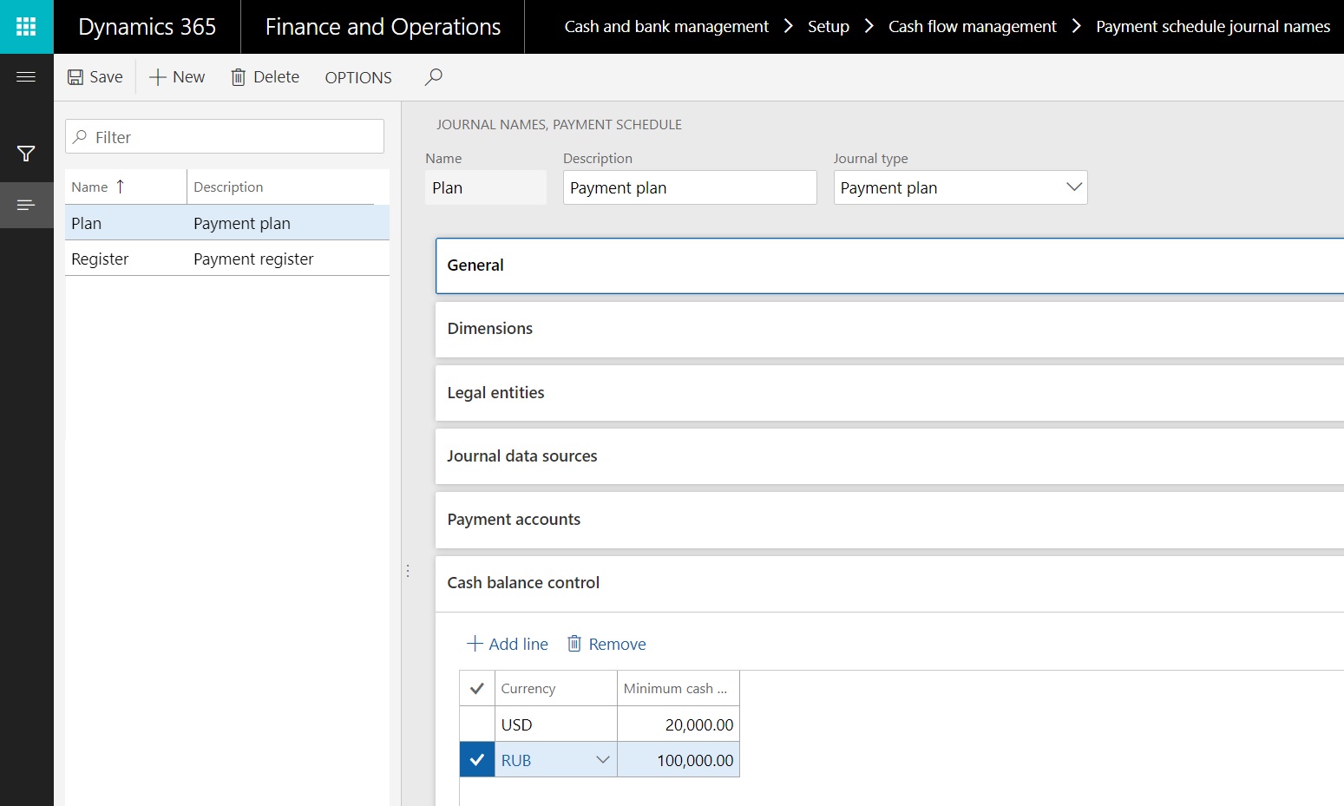This screenshot has width=1344, height=806.
Task: Click the Remove line trash icon
Action: pos(574,644)
